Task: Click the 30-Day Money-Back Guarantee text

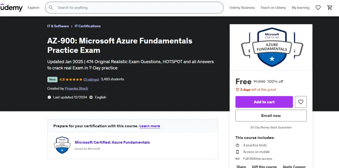Action: [271, 128]
